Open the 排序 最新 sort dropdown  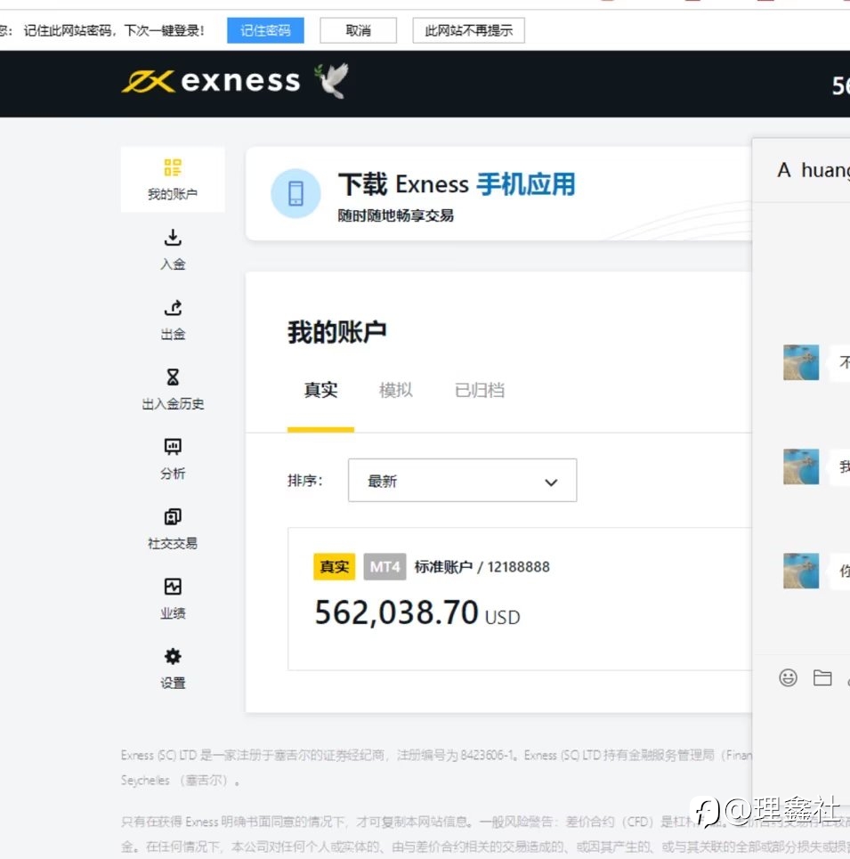pos(462,481)
